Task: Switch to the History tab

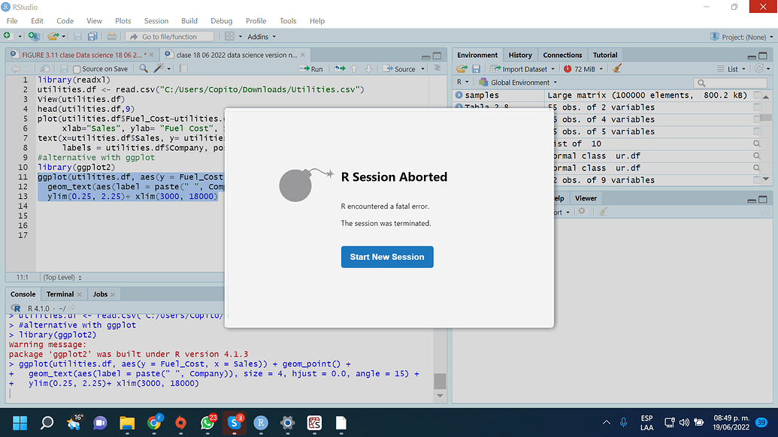Action: [520, 54]
